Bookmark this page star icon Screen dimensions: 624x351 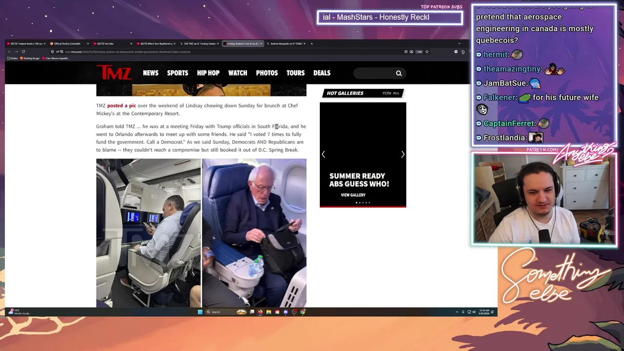427,52
